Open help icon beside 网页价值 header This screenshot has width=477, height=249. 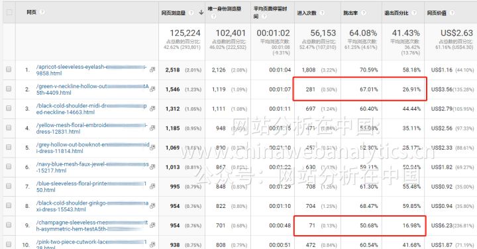(452, 13)
